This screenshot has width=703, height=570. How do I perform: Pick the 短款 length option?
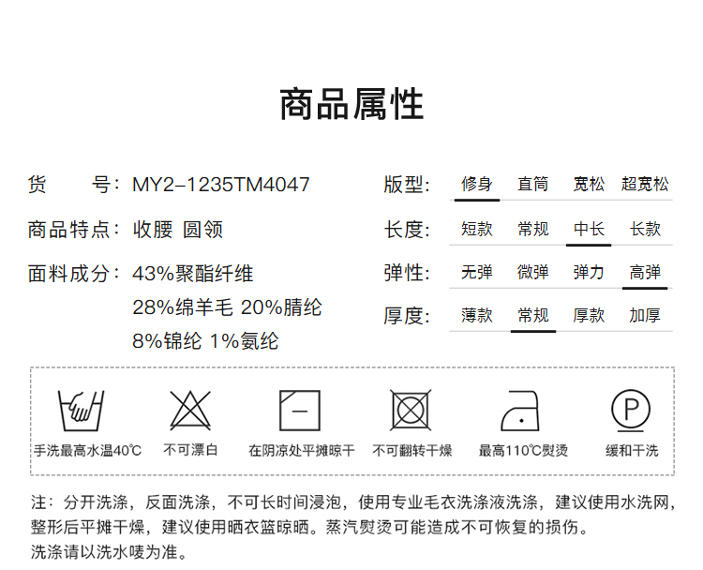point(476,229)
